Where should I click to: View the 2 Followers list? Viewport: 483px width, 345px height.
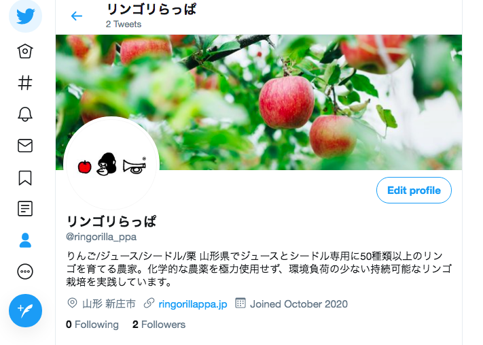[159, 325]
